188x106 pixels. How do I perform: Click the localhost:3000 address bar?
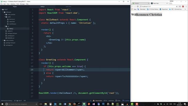point(157,6)
